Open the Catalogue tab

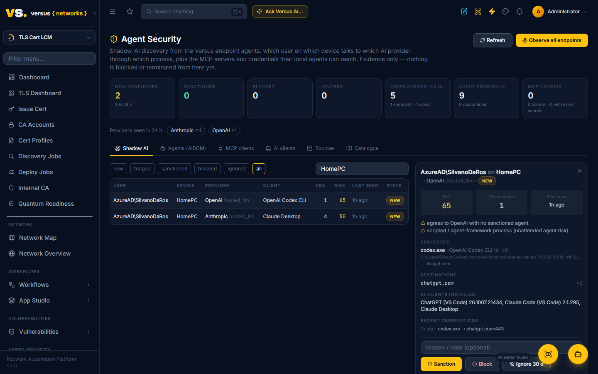click(363, 148)
